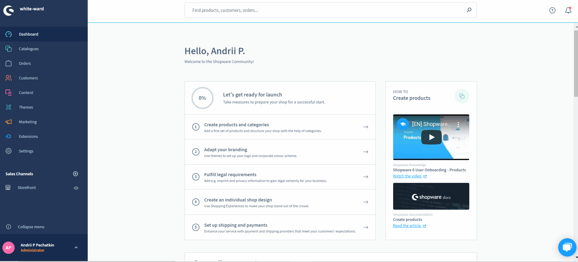The width and height of the screenshot is (578, 262).
Task: Open arrow for Adapt your branding
Action: coord(366,152)
